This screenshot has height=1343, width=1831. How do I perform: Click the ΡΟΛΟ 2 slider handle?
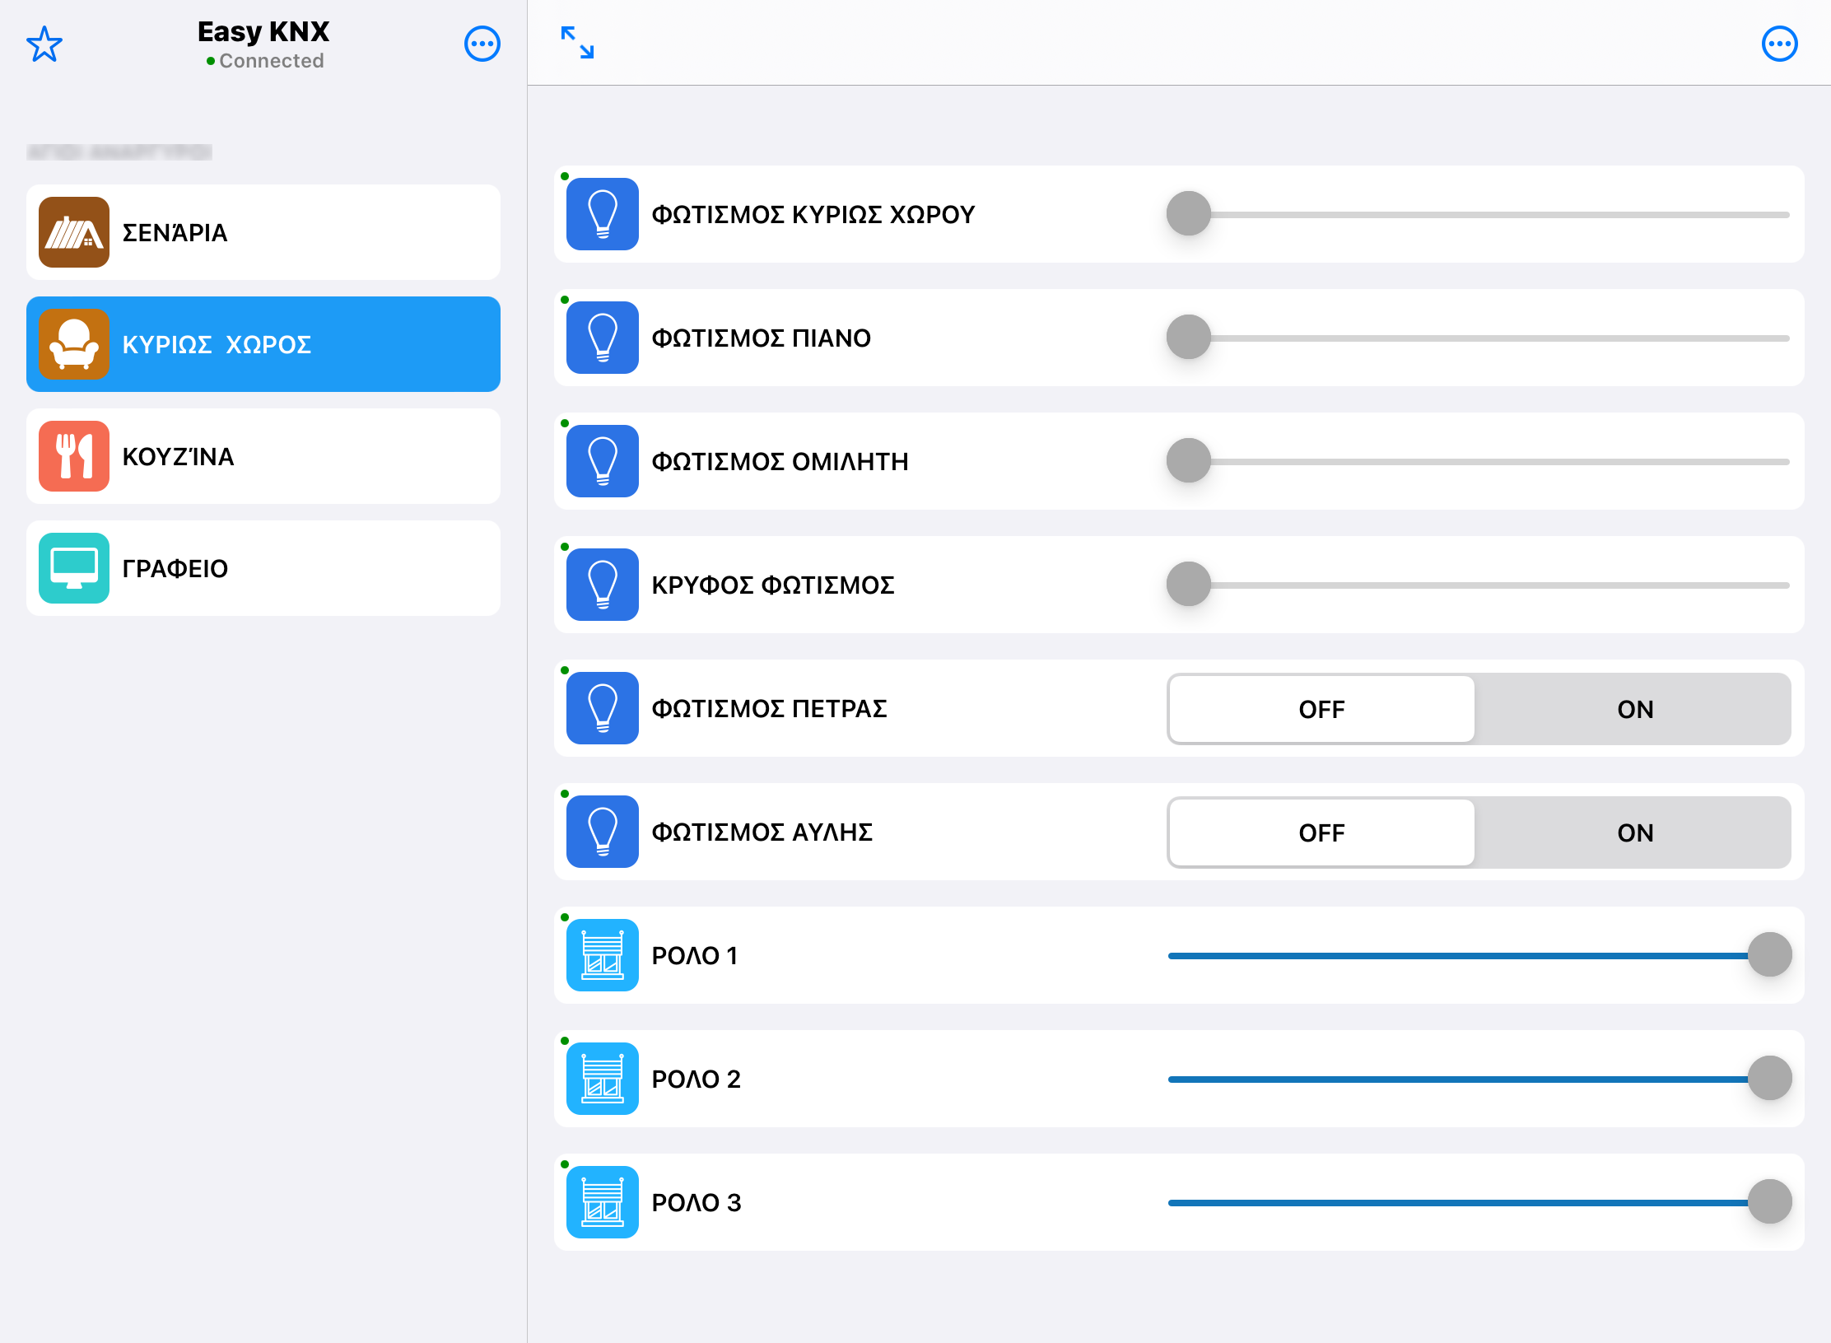coord(1769,1079)
